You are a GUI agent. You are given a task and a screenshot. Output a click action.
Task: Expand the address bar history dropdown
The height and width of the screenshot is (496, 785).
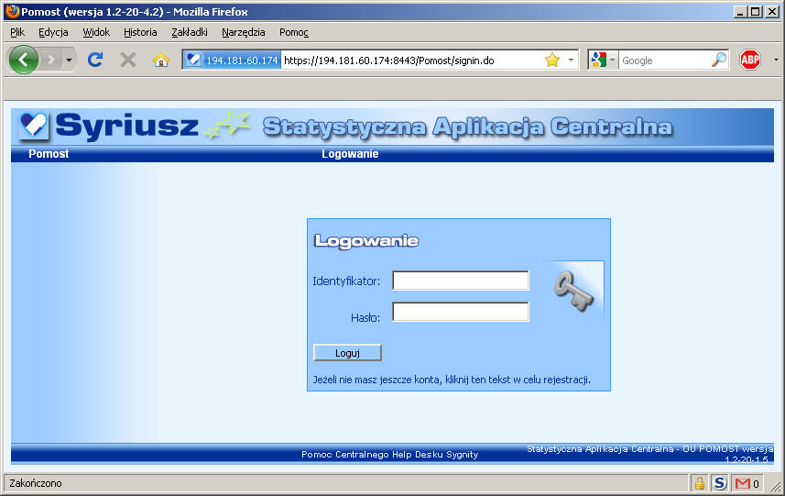571,61
